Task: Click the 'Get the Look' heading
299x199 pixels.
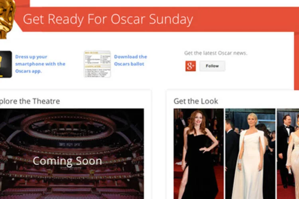Action: (x=196, y=101)
